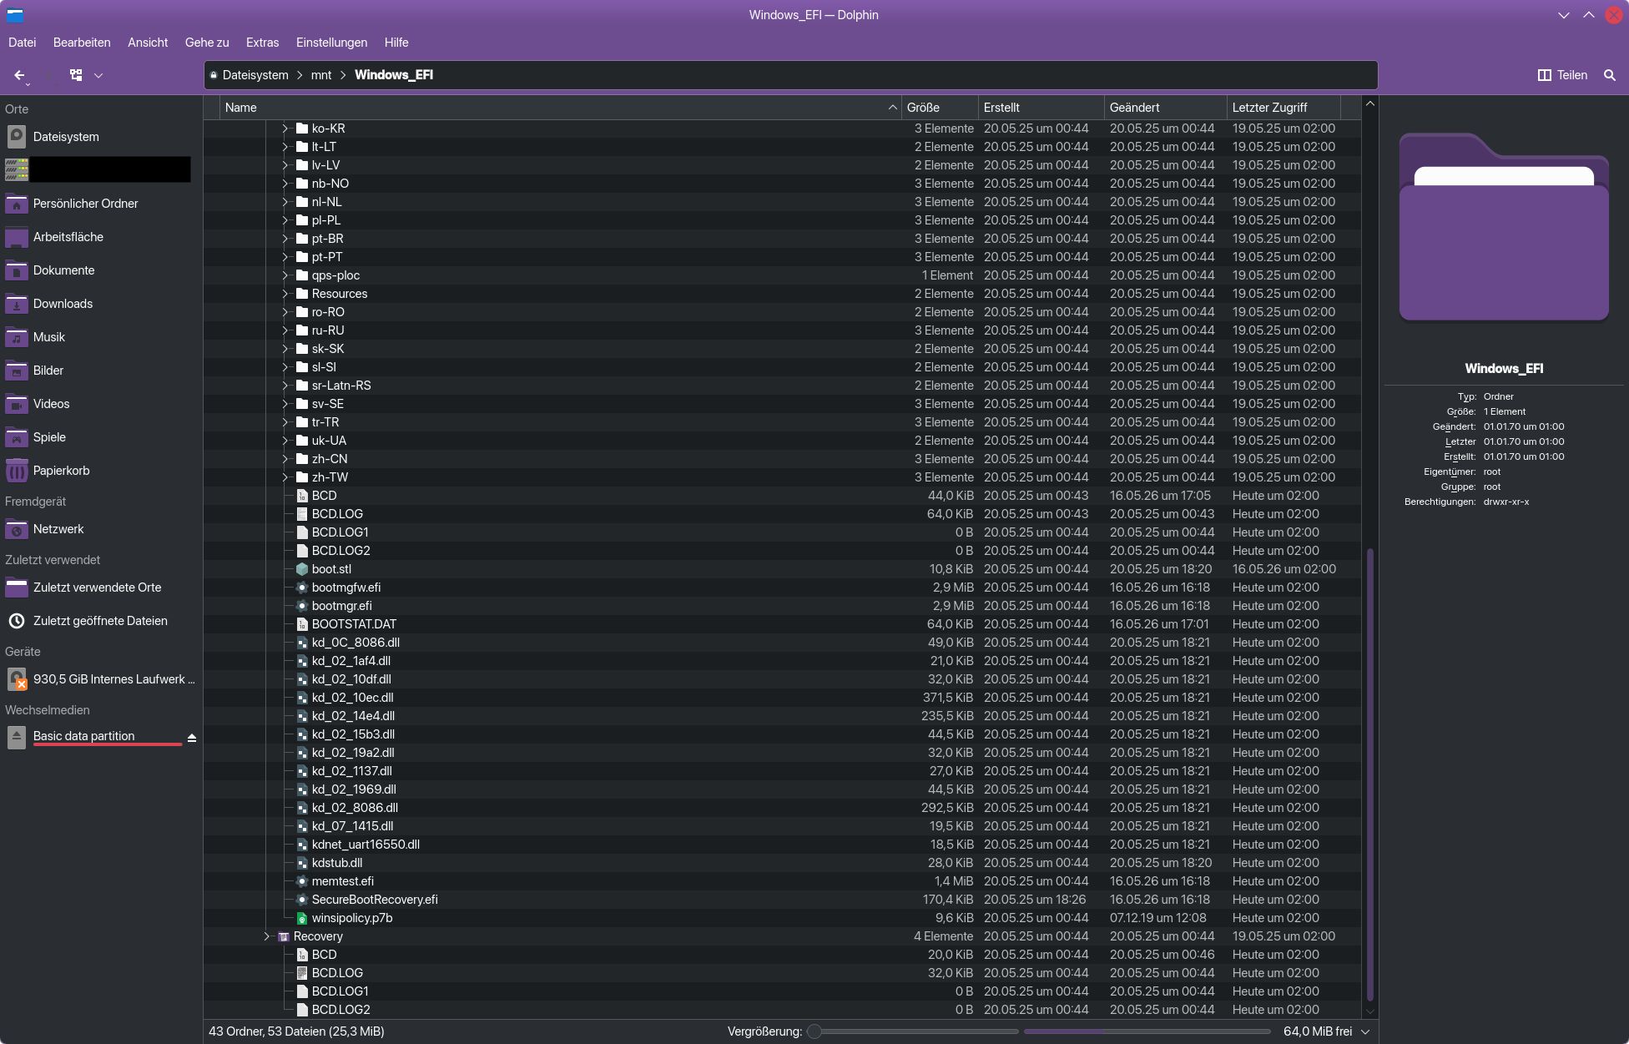The height and width of the screenshot is (1044, 1629).
Task: Eject the Basic data partition
Action: pos(192,738)
